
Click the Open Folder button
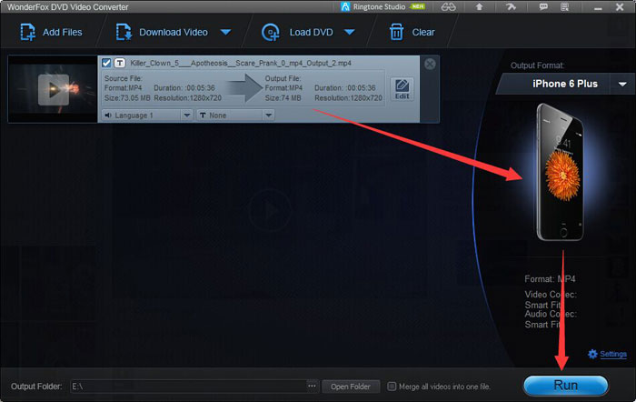coord(351,387)
